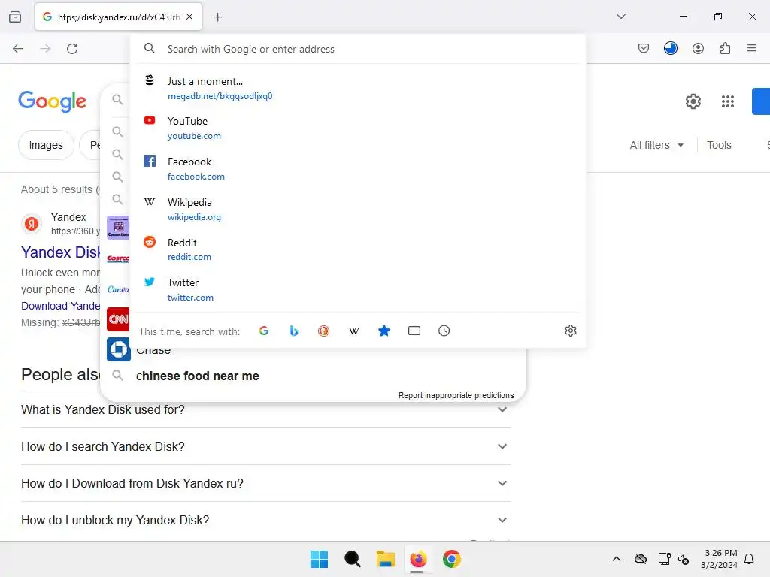Open the list all tabs chevron

pos(620,17)
